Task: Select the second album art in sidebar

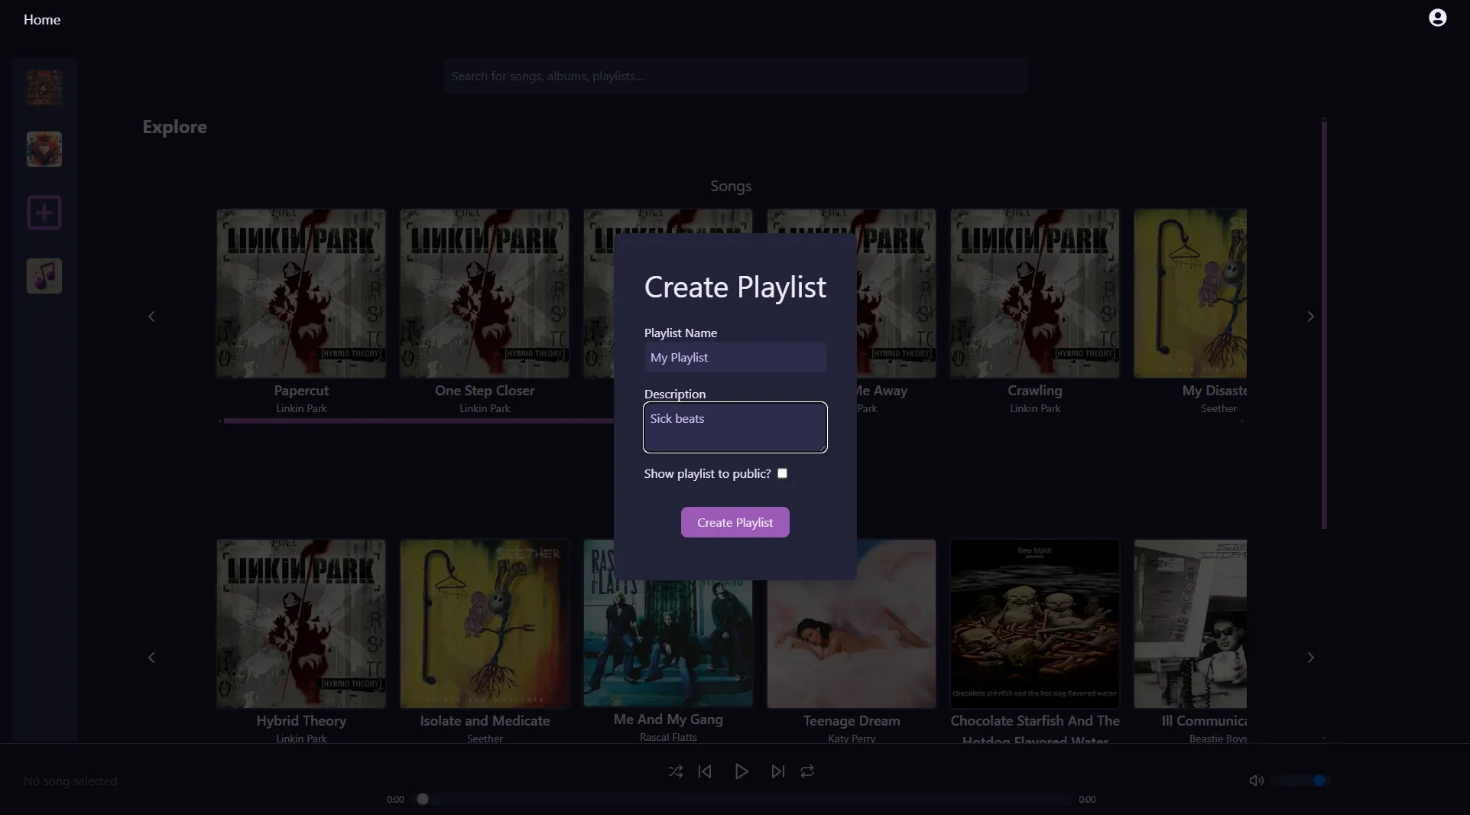Action: tap(44, 149)
